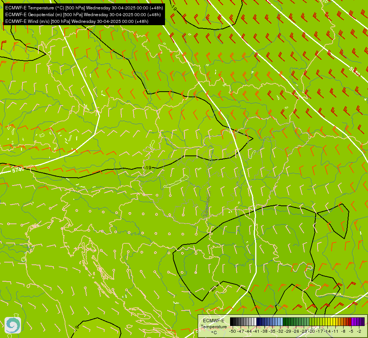Click the -14 legend value

pyautogui.click(x=327, y=331)
